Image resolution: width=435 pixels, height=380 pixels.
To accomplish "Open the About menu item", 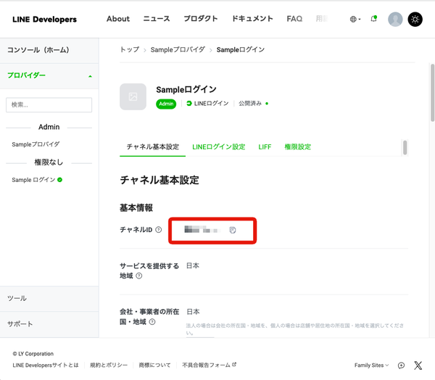I will click(x=118, y=19).
